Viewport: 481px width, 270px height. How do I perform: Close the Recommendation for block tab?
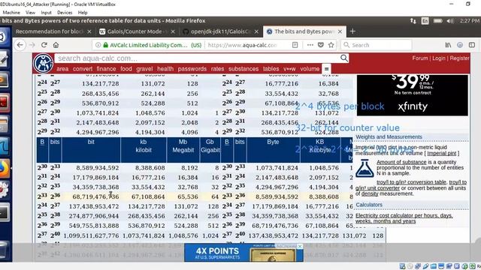tap(89, 31)
